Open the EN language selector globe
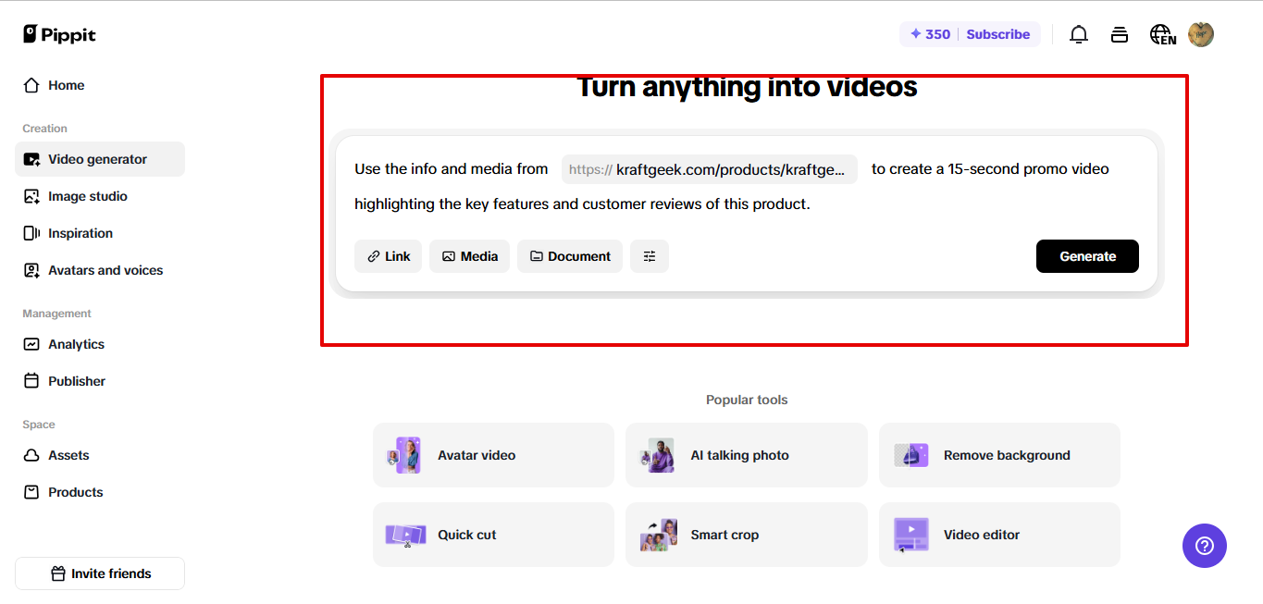 tap(1162, 34)
